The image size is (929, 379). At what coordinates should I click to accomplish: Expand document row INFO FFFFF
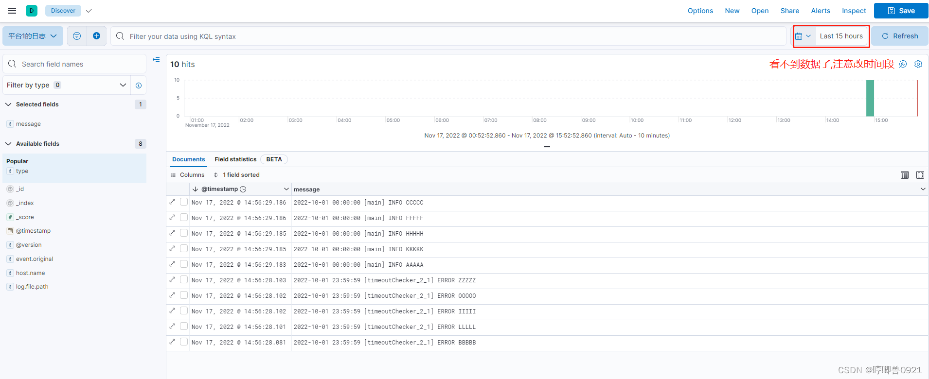click(x=172, y=217)
